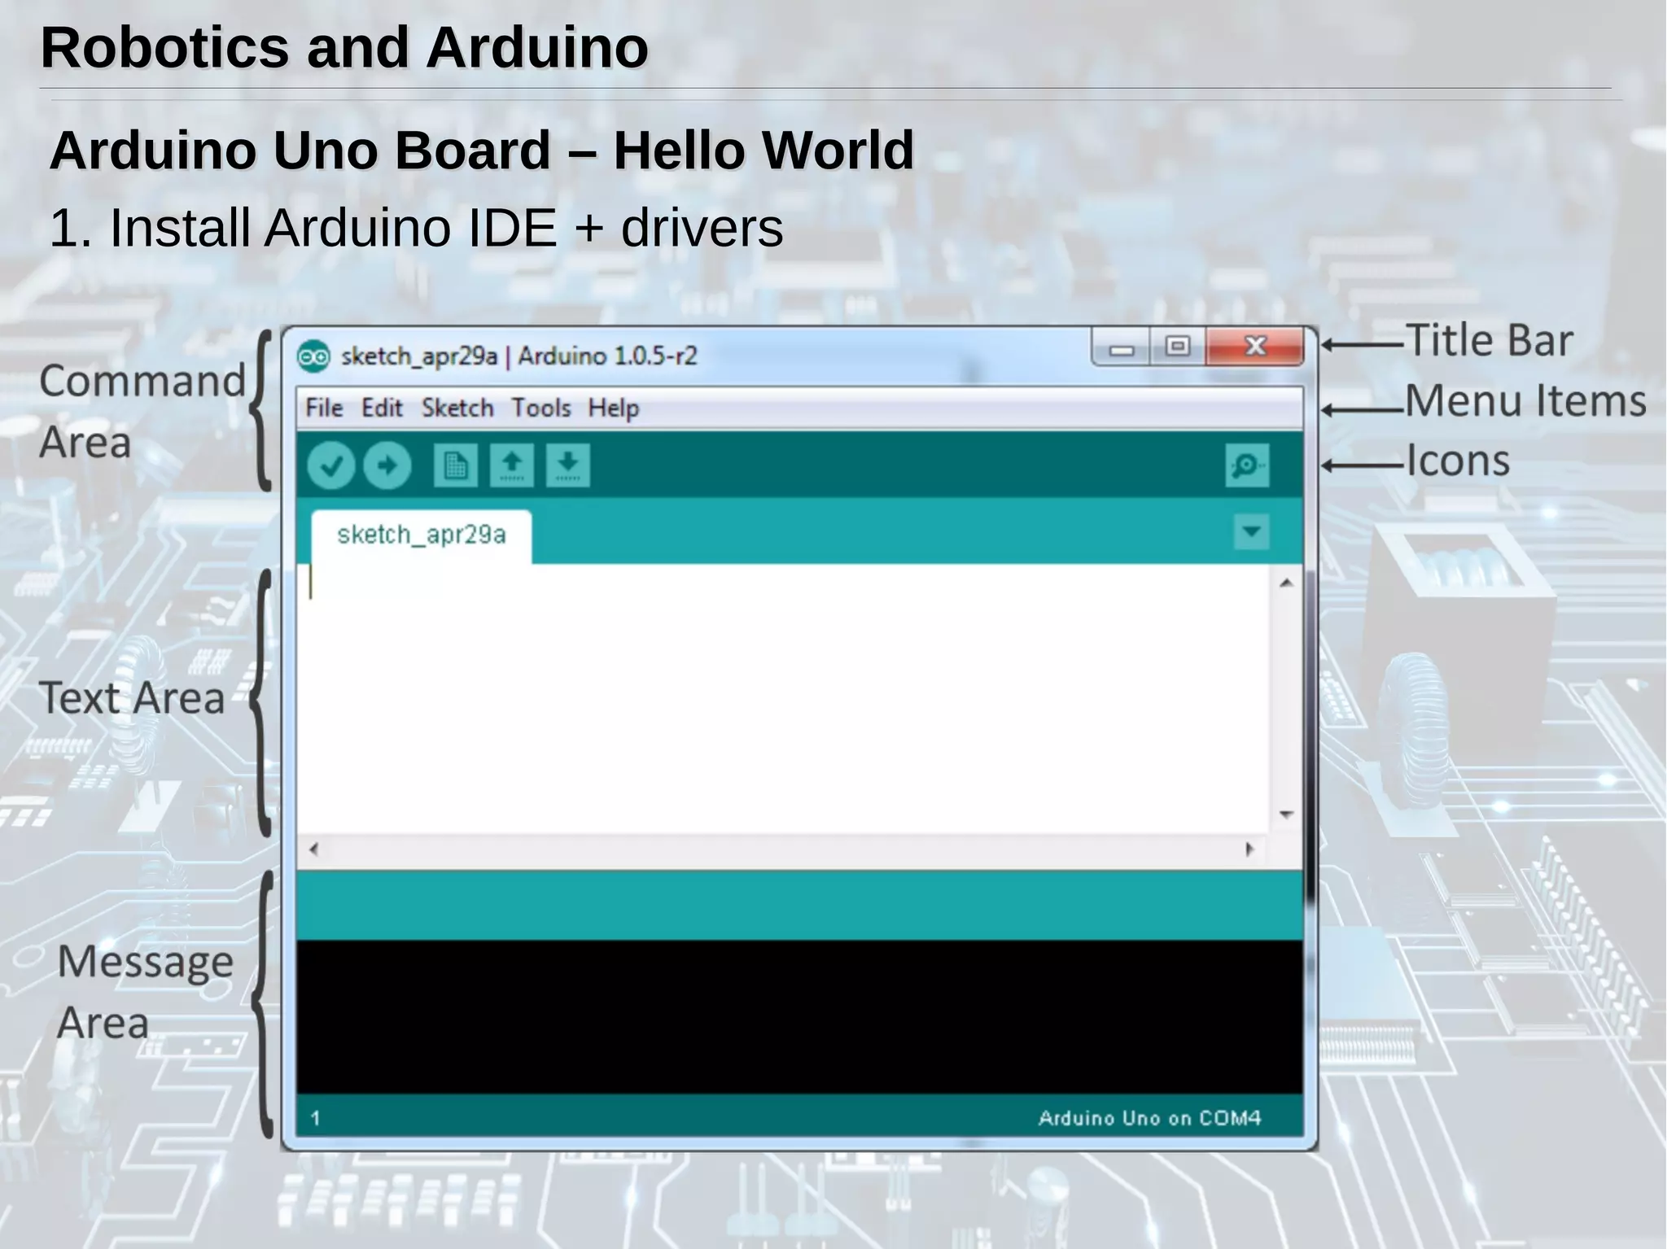Viewport: 1667px width, 1249px height.
Task: Click the horizontal scroll-right arrow
Action: [1249, 849]
